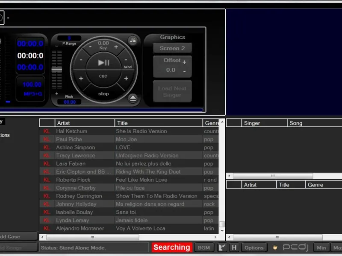Toggle BGM mode in the bottom bar
342x256 pixels.
pyautogui.click(x=204, y=247)
